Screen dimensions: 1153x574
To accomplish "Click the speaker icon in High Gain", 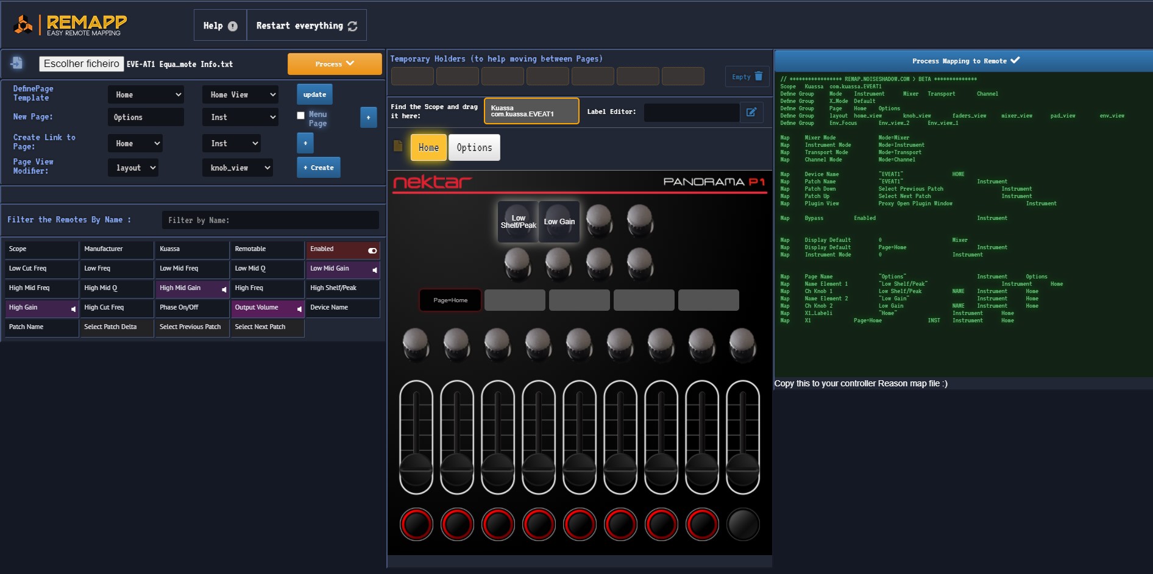I will point(73,309).
